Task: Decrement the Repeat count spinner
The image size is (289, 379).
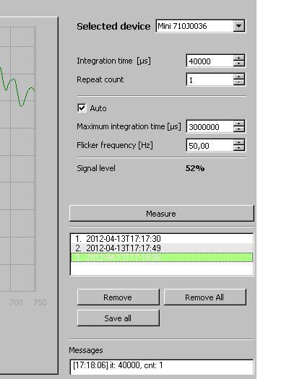Action: tap(239, 82)
